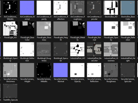
Task: Click the file name label TrashBin_Specular
Action: tap(10, 101)
